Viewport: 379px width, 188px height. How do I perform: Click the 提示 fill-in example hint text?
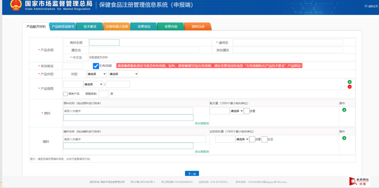pos(60,159)
